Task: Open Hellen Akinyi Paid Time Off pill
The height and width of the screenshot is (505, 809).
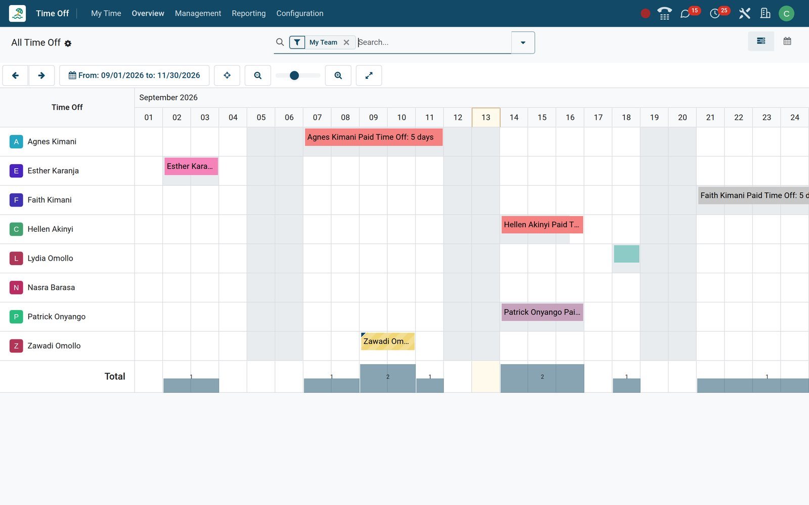Action: coord(542,225)
